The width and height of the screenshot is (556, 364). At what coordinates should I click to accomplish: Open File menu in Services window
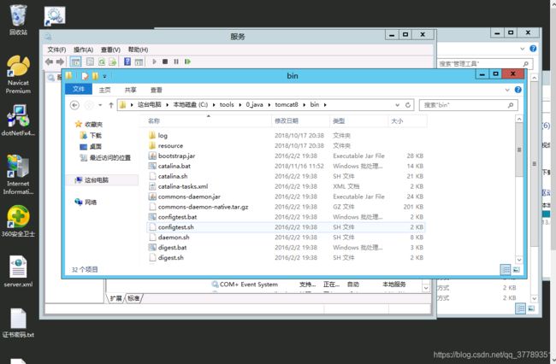tap(56, 50)
